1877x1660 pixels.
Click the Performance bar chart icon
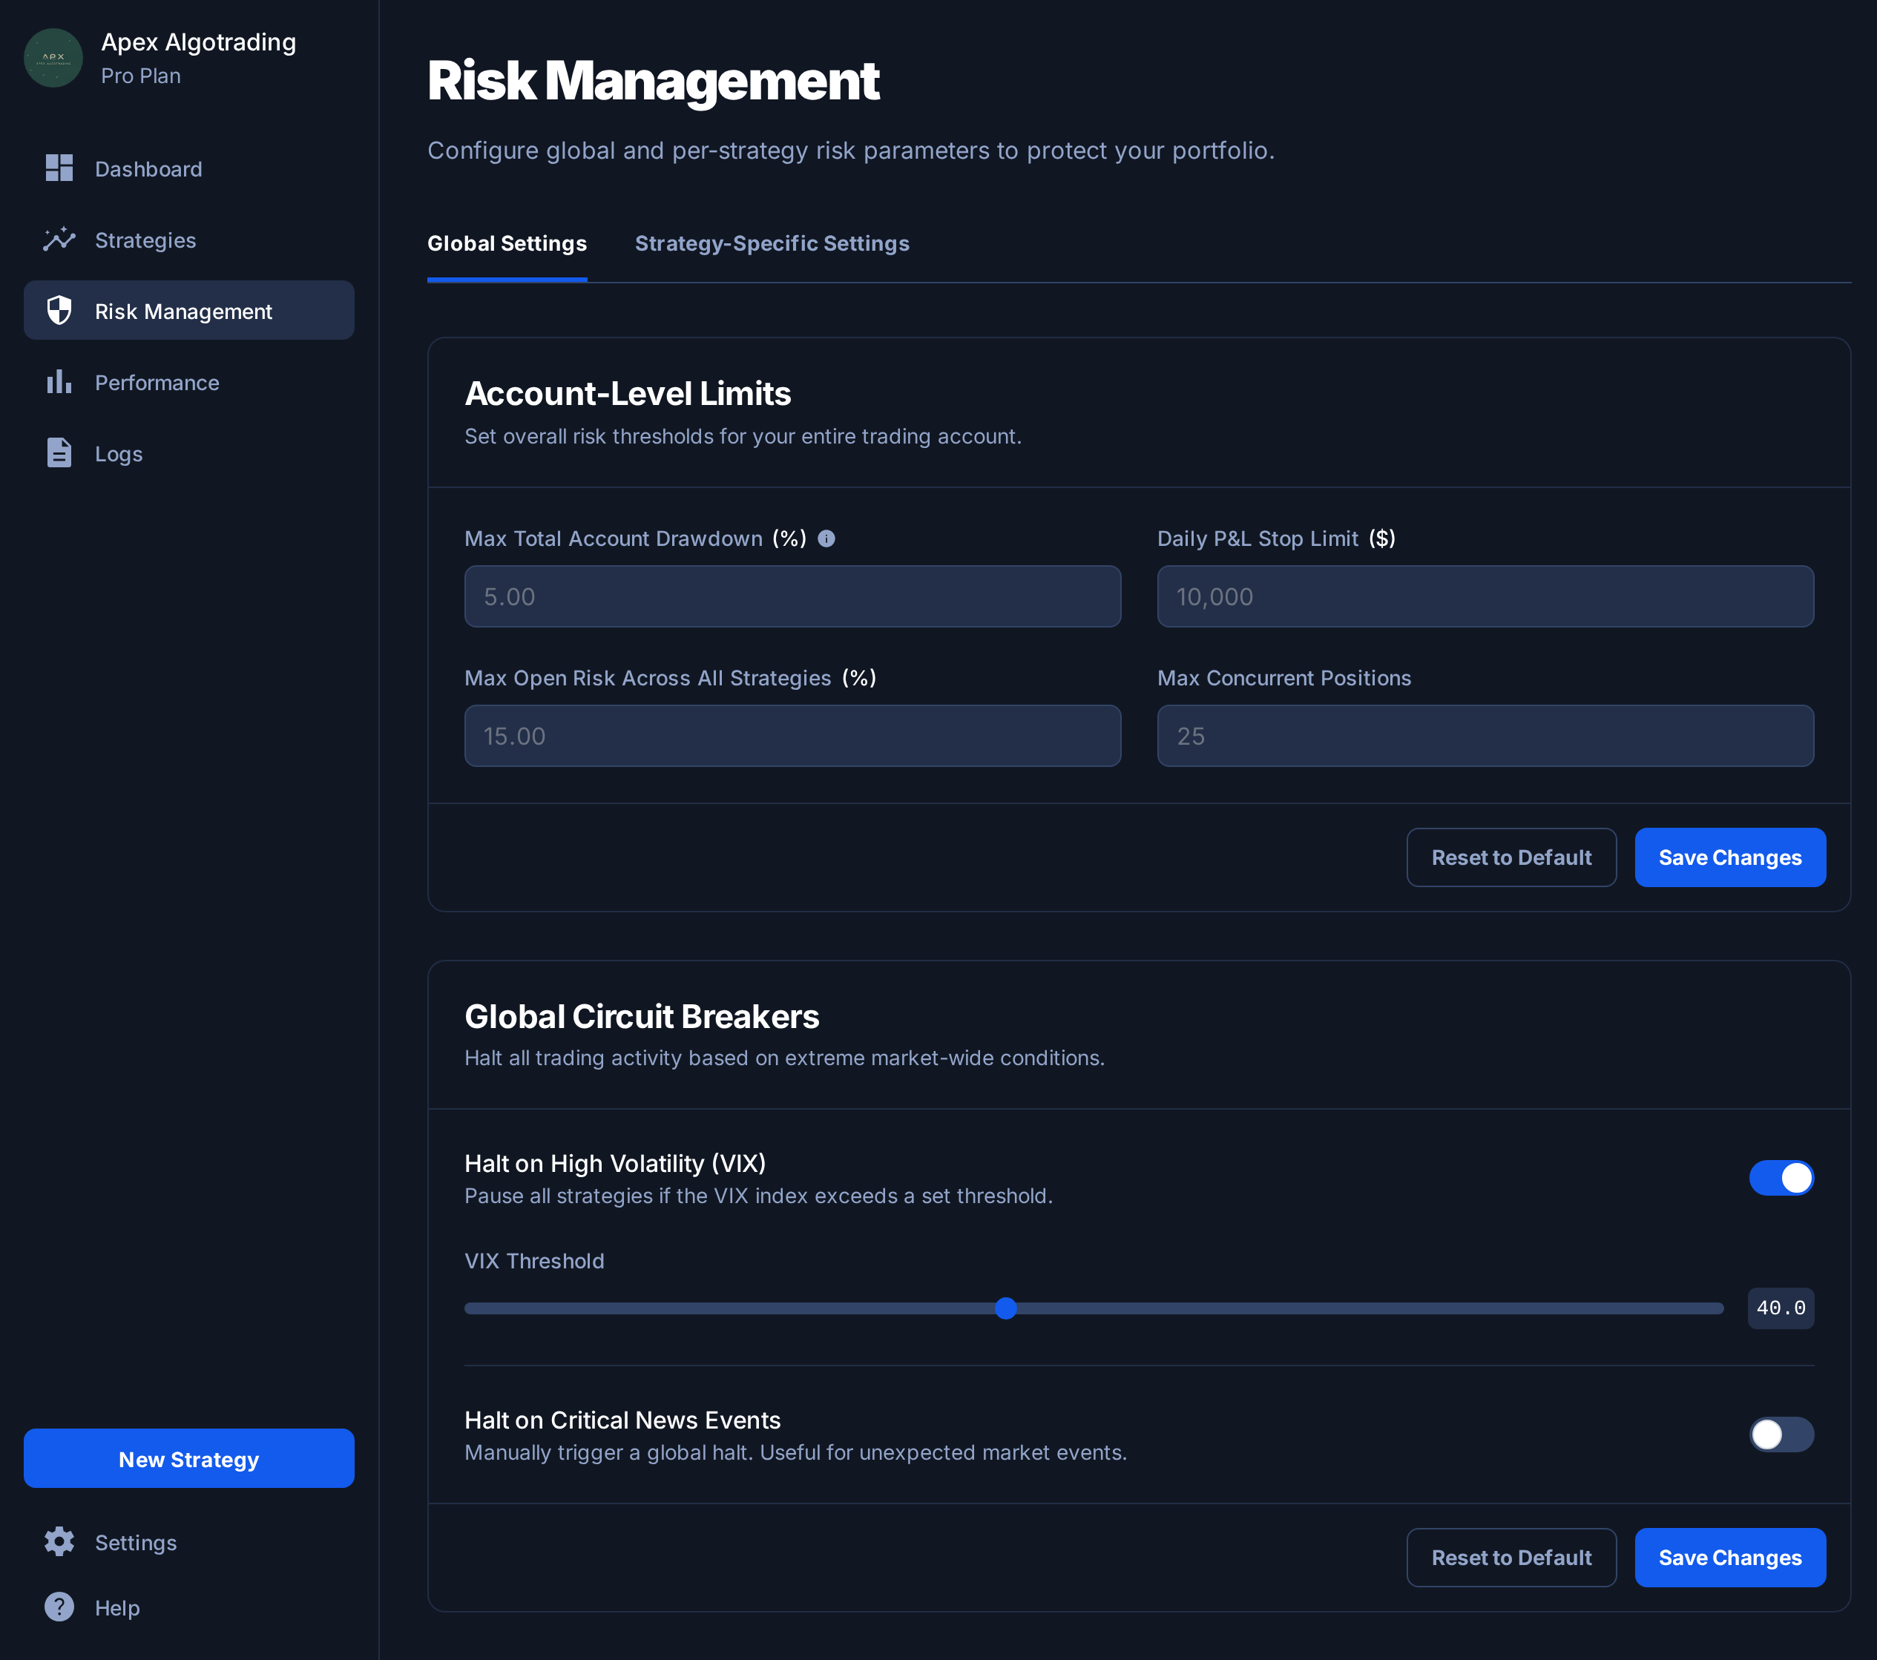click(x=59, y=382)
